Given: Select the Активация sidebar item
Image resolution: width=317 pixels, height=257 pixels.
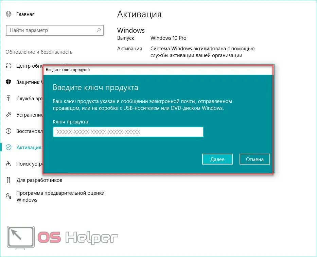Looking at the screenshot, I should click(29, 148).
